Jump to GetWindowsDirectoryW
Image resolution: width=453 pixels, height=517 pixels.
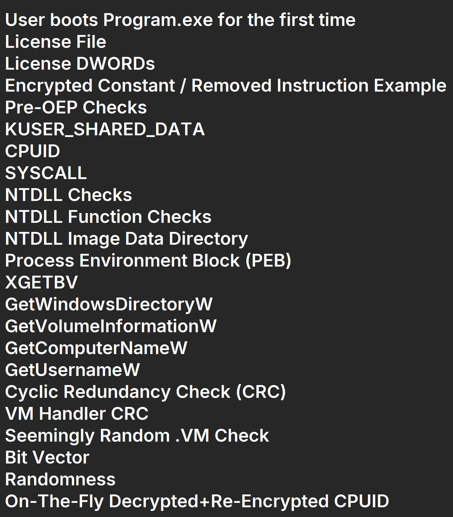pyautogui.click(x=109, y=304)
